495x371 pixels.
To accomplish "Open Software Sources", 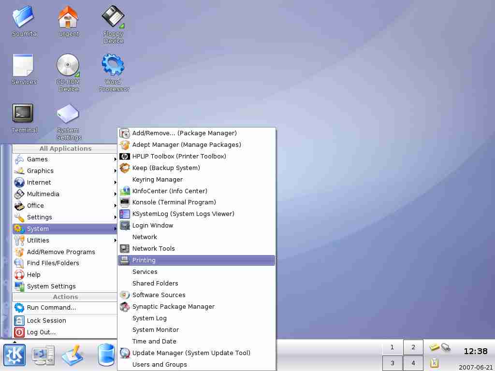I will tap(196, 295).
